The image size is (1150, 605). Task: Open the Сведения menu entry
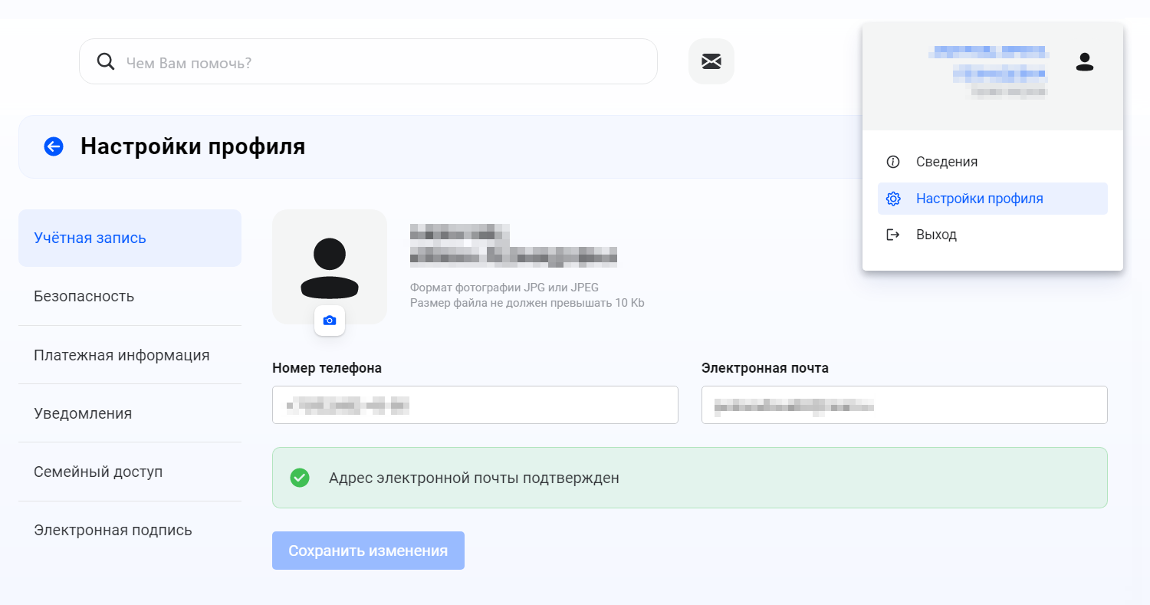tap(993, 162)
